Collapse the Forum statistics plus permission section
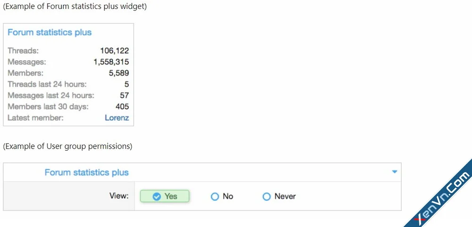This screenshot has width=472, height=227. pyautogui.click(x=395, y=172)
